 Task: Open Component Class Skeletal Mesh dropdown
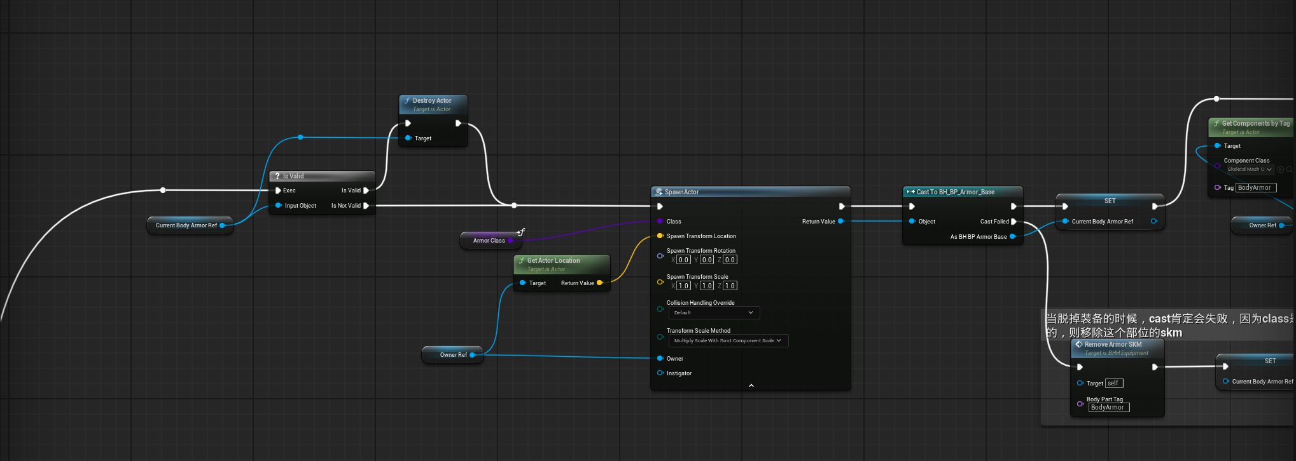(1249, 170)
